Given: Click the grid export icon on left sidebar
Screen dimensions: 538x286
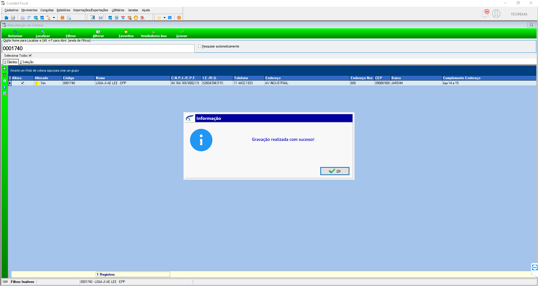Looking at the screenshot, I should tap(4, 93).
